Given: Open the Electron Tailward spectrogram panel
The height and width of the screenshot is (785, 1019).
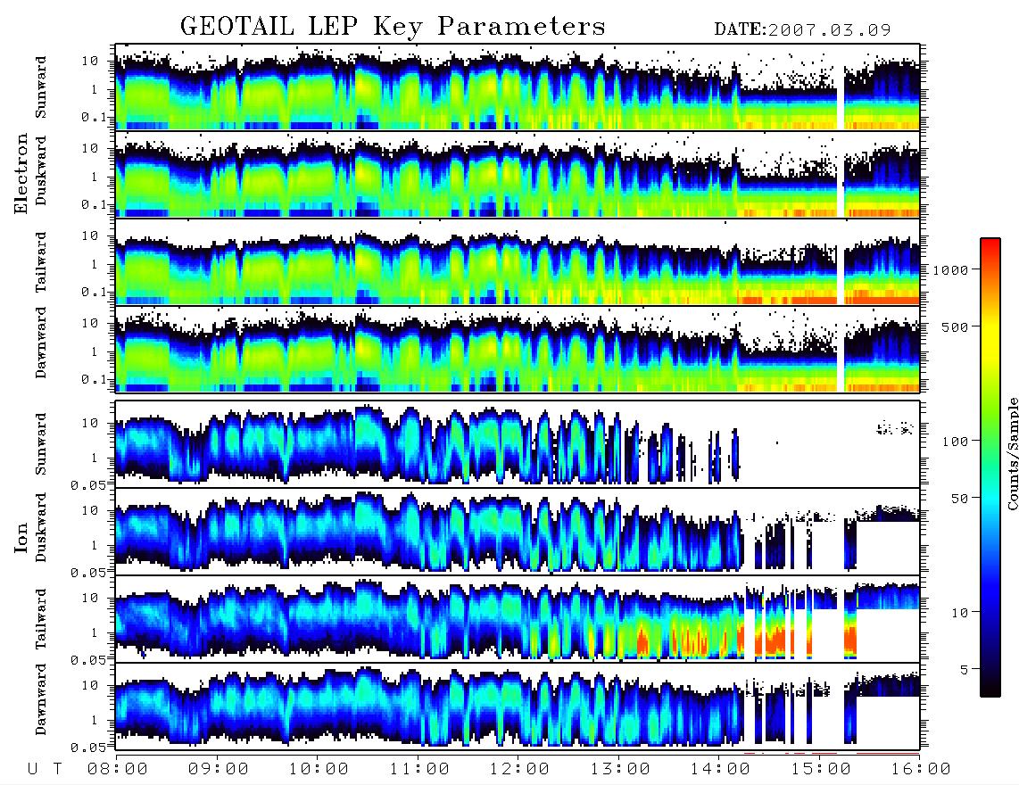Looking at the screenshot, I should click(518, 261).
